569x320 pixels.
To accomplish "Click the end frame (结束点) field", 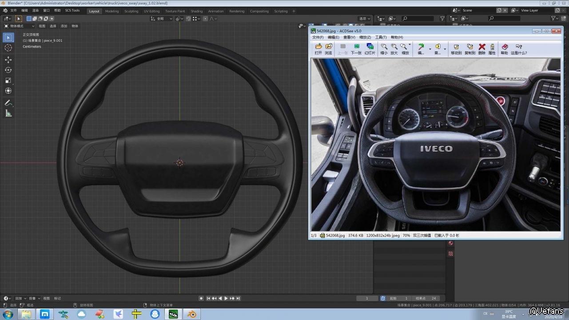I will (x=426, y=298).
